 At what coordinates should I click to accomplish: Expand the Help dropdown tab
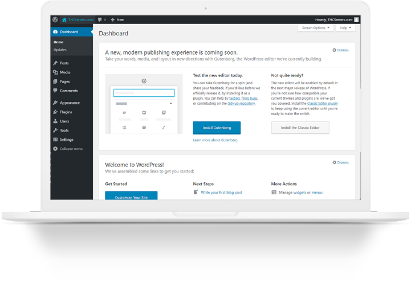click(345, 28)
